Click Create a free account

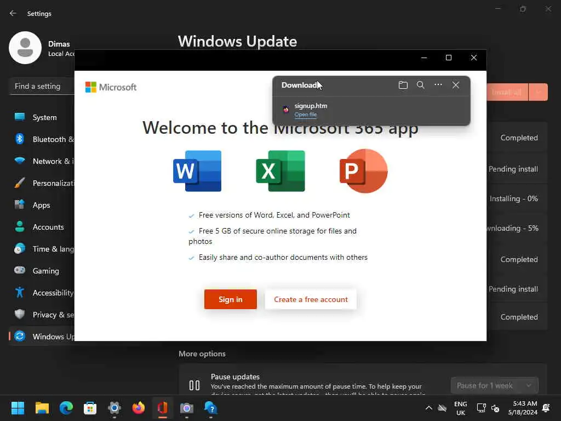(311, 299)
